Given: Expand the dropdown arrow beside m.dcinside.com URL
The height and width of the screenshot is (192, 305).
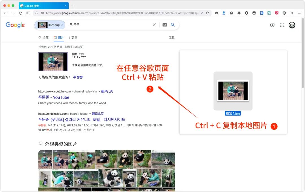Looking at the screenshot, I should [x=90, y=114].
